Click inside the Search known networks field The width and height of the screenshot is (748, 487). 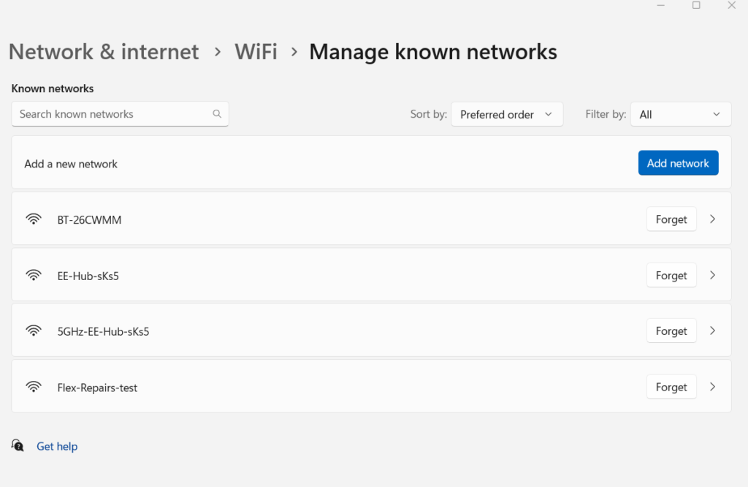tap(110, 114)
